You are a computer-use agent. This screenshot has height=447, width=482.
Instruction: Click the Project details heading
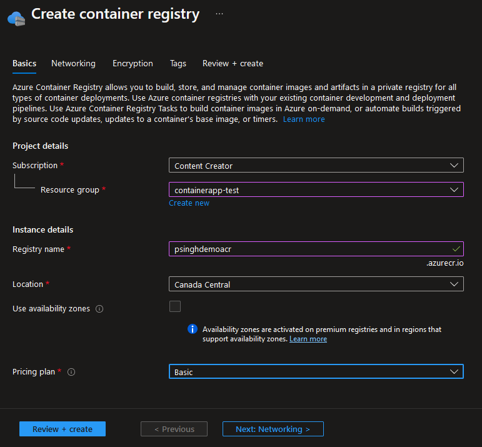(x=40, y=146)
